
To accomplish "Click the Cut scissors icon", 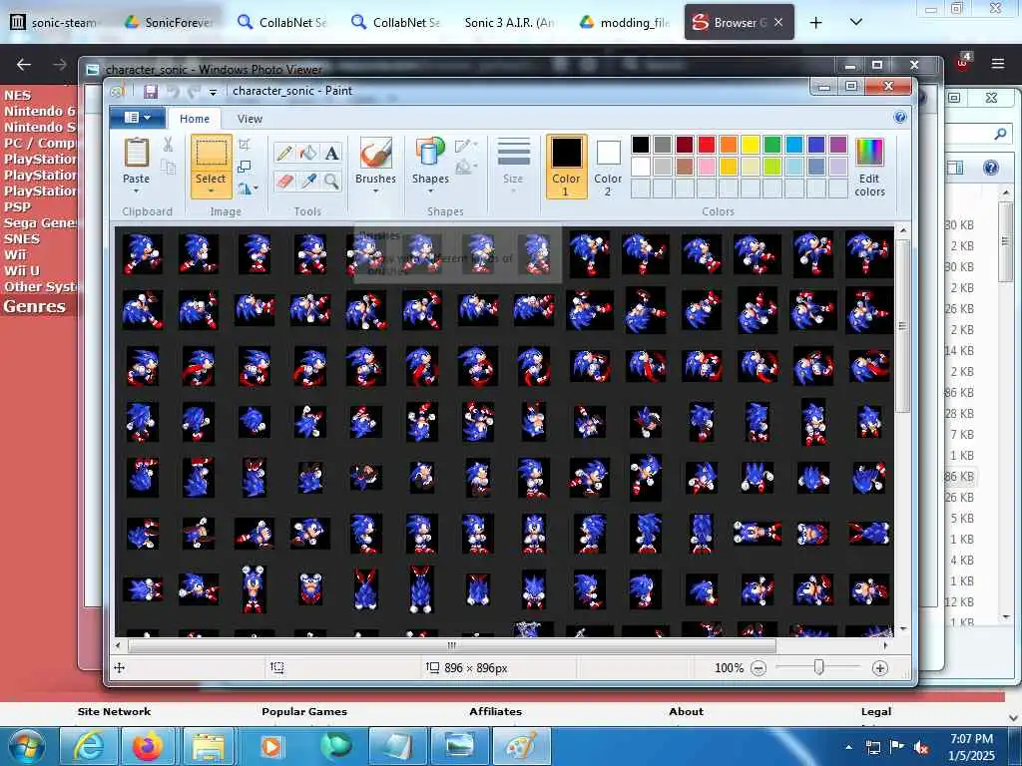I will click(x=168, y=144).
